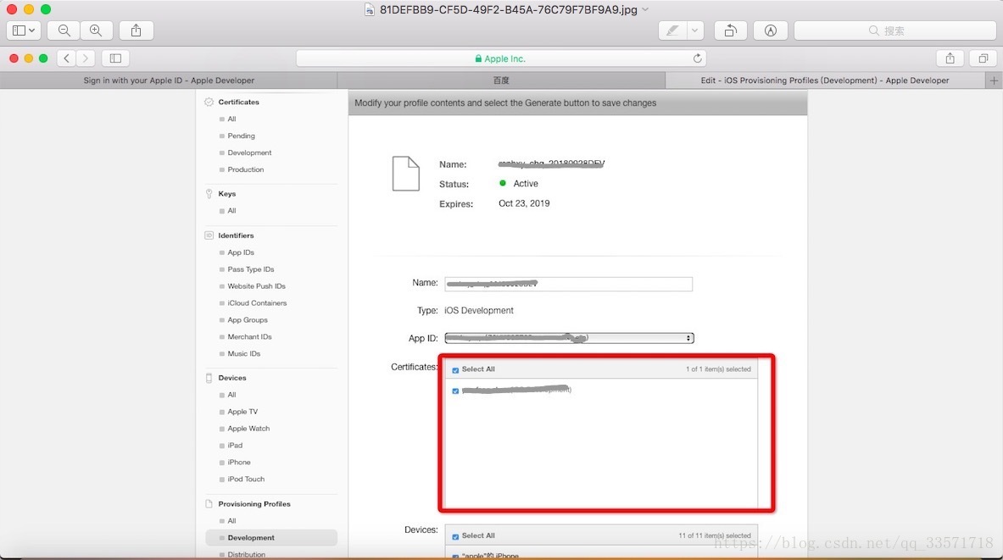
Task: Click the Safari address bar
Action: click(501, 58)
